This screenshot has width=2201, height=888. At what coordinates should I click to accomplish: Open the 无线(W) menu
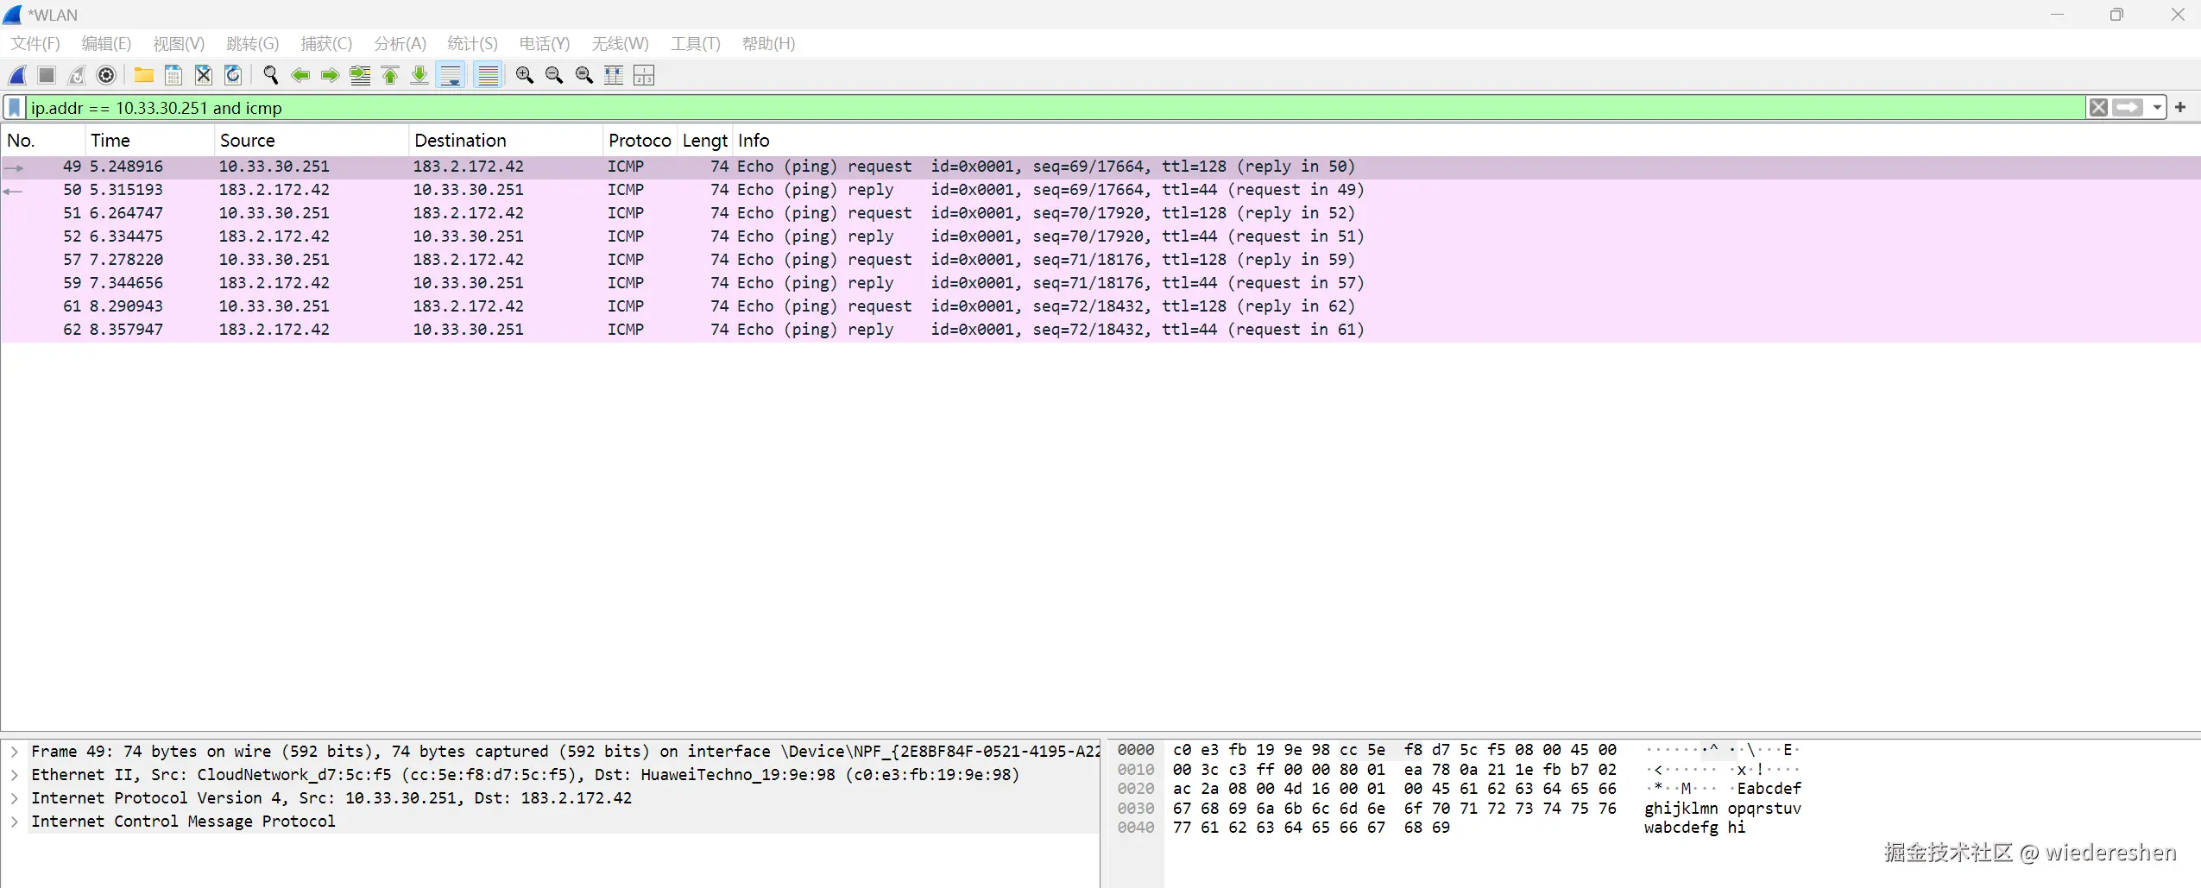point(621,44)
